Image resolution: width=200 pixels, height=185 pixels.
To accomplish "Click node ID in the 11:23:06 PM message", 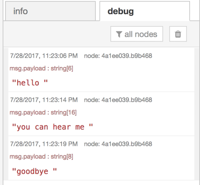I will [118, 56].
